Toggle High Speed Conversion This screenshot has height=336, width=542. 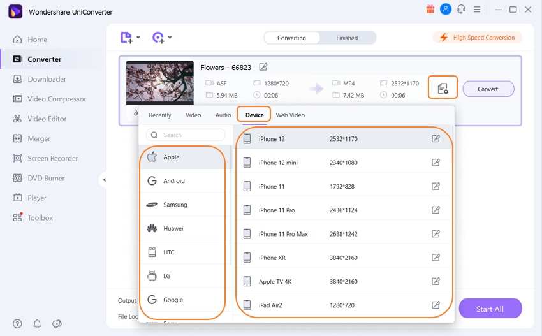(x=478, y=38)
